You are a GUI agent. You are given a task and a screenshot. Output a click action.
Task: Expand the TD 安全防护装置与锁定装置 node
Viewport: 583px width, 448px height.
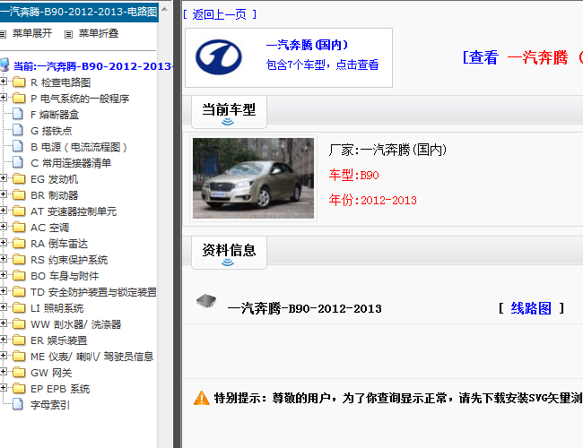pos(3,291)
